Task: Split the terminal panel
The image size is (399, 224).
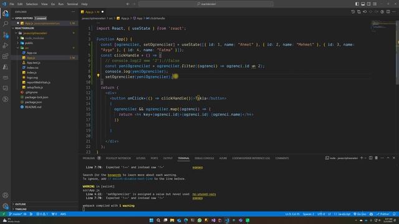Action: pos(370,158)
